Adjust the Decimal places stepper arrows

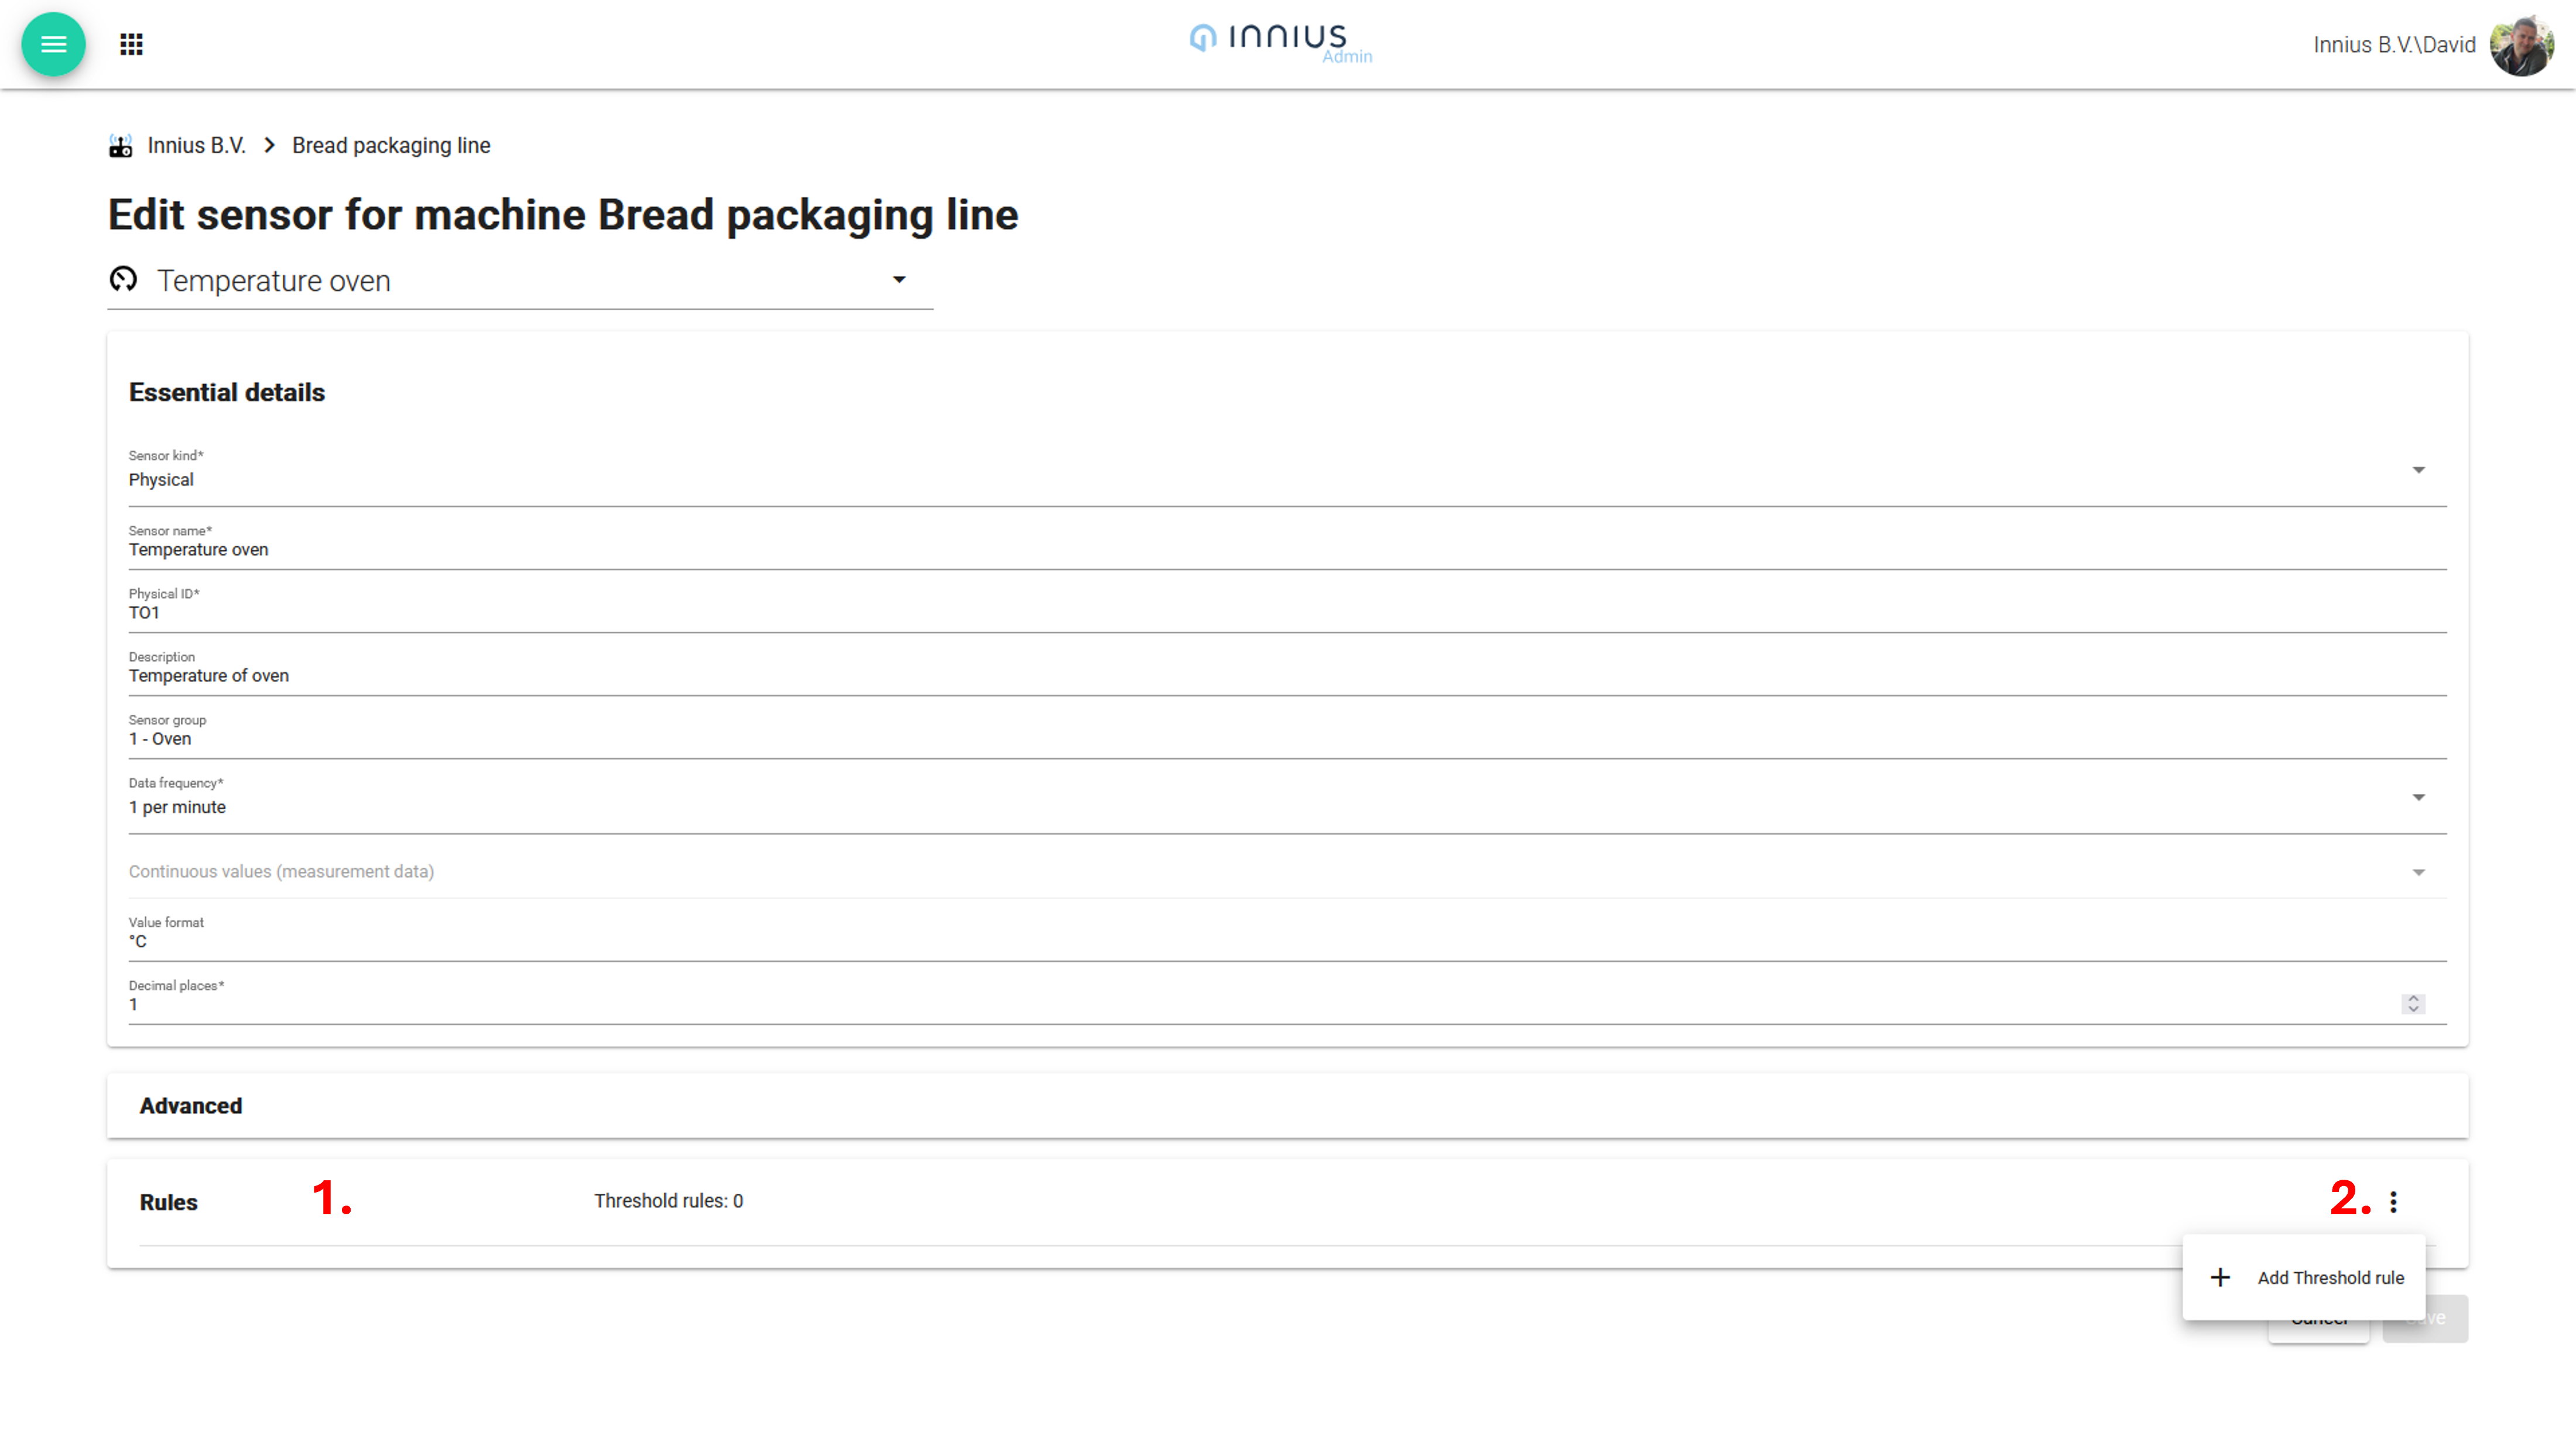point(2413,1003)
